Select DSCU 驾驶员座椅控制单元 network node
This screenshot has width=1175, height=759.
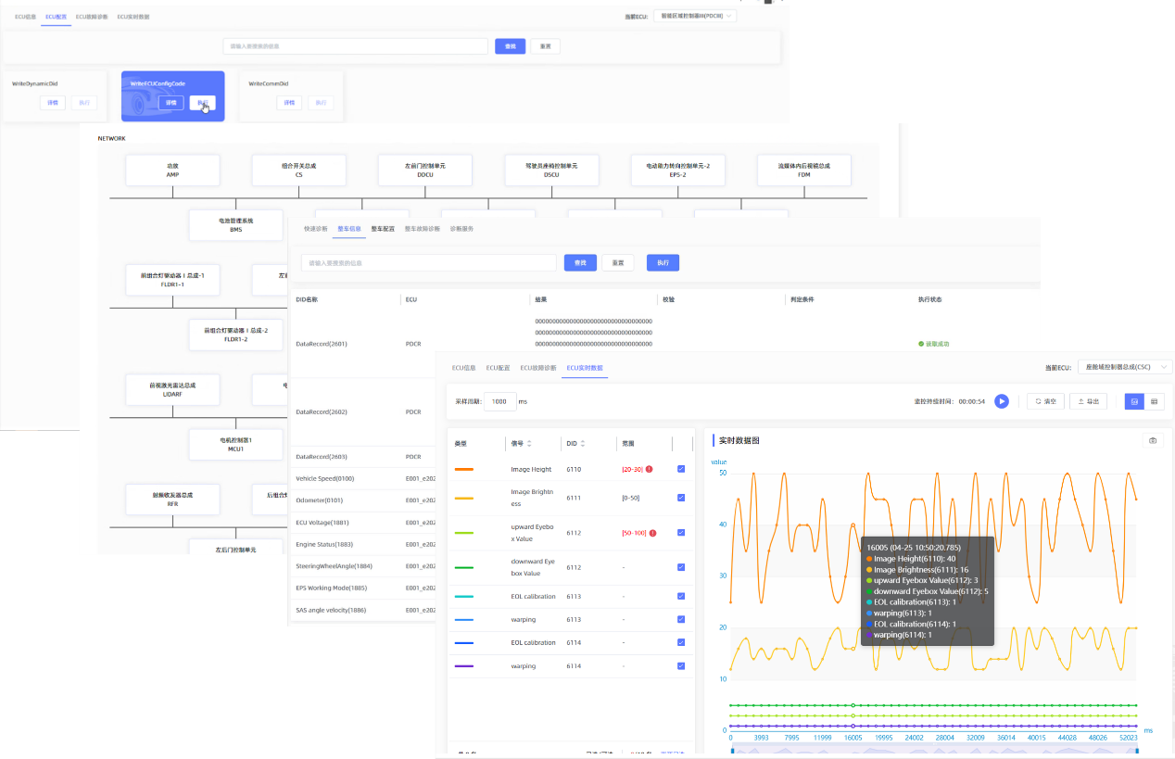551,171
